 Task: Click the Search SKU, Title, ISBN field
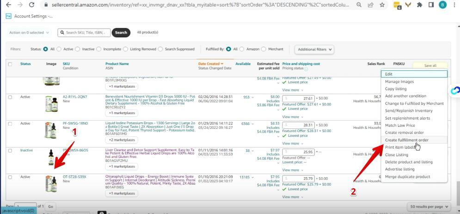84,33
